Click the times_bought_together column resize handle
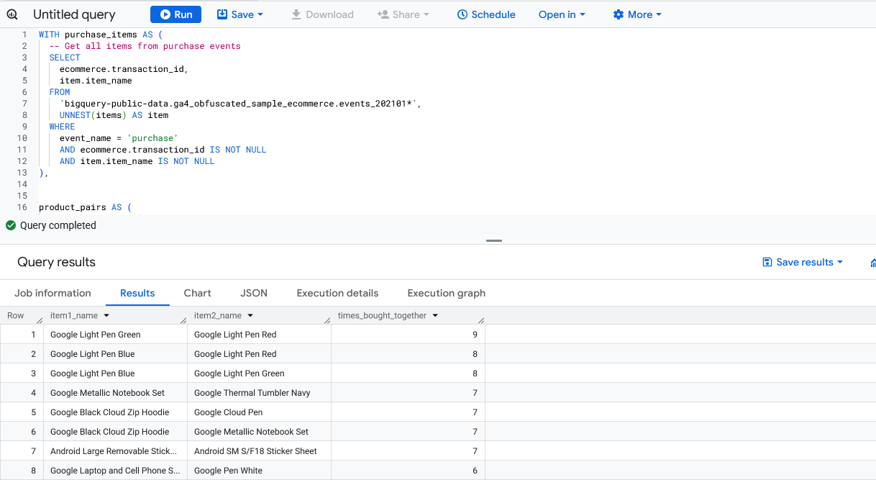 tap(481, 320)
